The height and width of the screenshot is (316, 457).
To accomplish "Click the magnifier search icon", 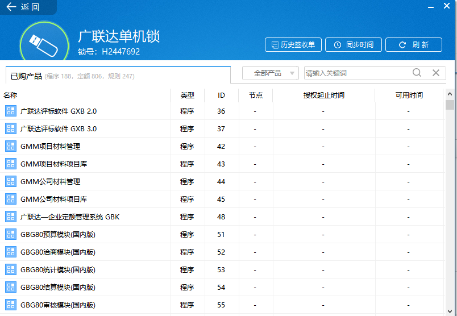I will [x=417, y=73].
